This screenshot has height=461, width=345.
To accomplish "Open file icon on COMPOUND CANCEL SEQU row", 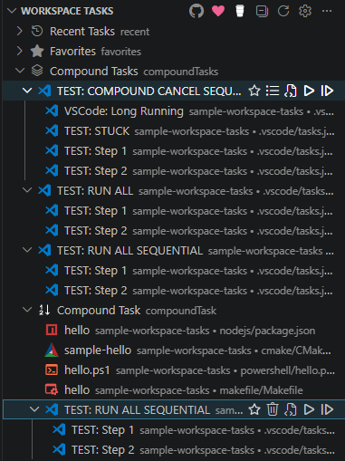I will tap(291, 91).
